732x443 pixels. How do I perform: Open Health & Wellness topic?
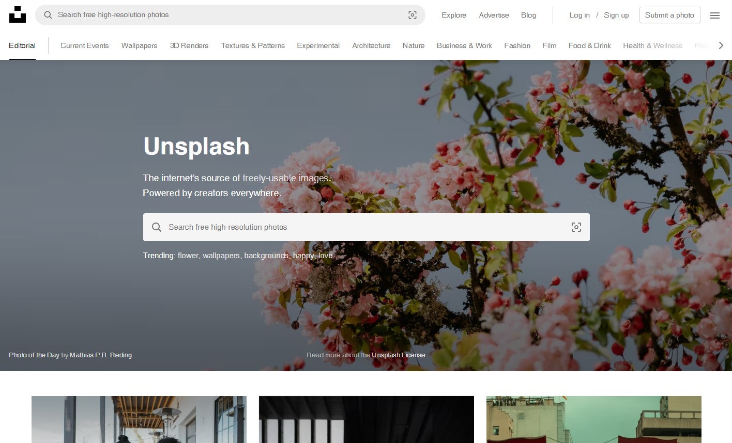(653, 45)
